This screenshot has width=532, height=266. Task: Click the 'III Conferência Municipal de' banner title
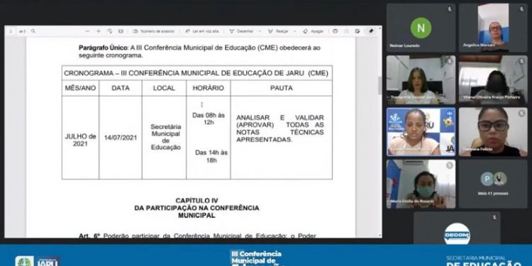[x=256, y=257]
